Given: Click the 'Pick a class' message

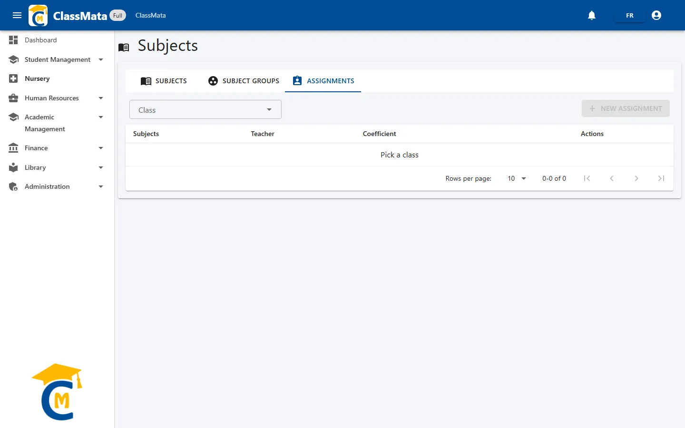Looking at the screenshot, I should pos(400,155).
